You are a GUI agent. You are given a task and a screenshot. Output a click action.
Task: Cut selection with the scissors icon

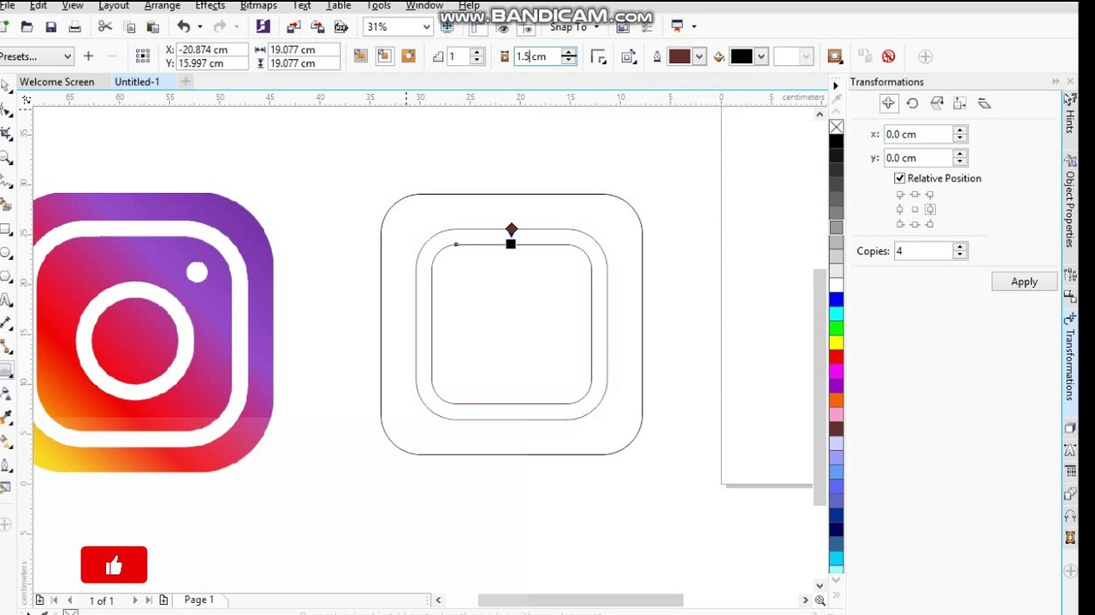point(105,27)
